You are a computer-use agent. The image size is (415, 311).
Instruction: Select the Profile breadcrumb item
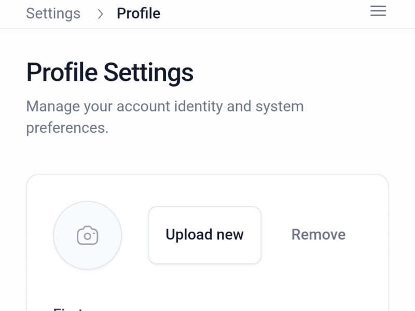139,13
